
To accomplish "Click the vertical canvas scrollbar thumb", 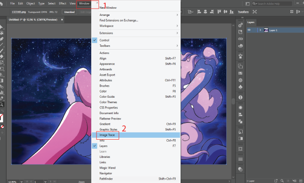I will [233, 101].
